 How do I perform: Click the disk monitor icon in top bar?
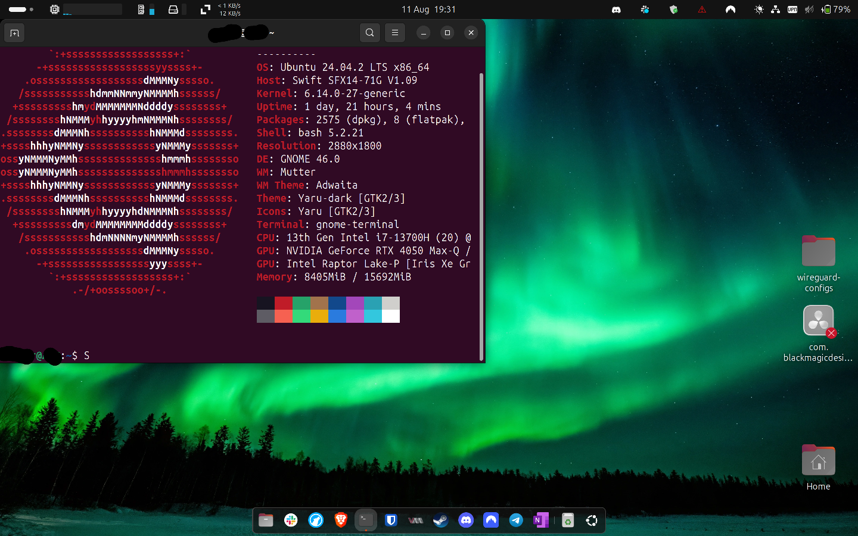pos(173,10)
